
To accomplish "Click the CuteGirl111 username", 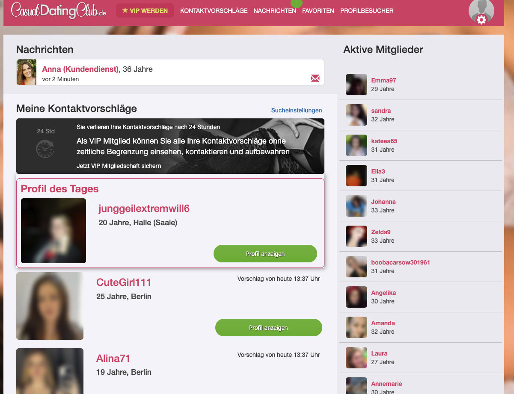I will tap(124, 282).
